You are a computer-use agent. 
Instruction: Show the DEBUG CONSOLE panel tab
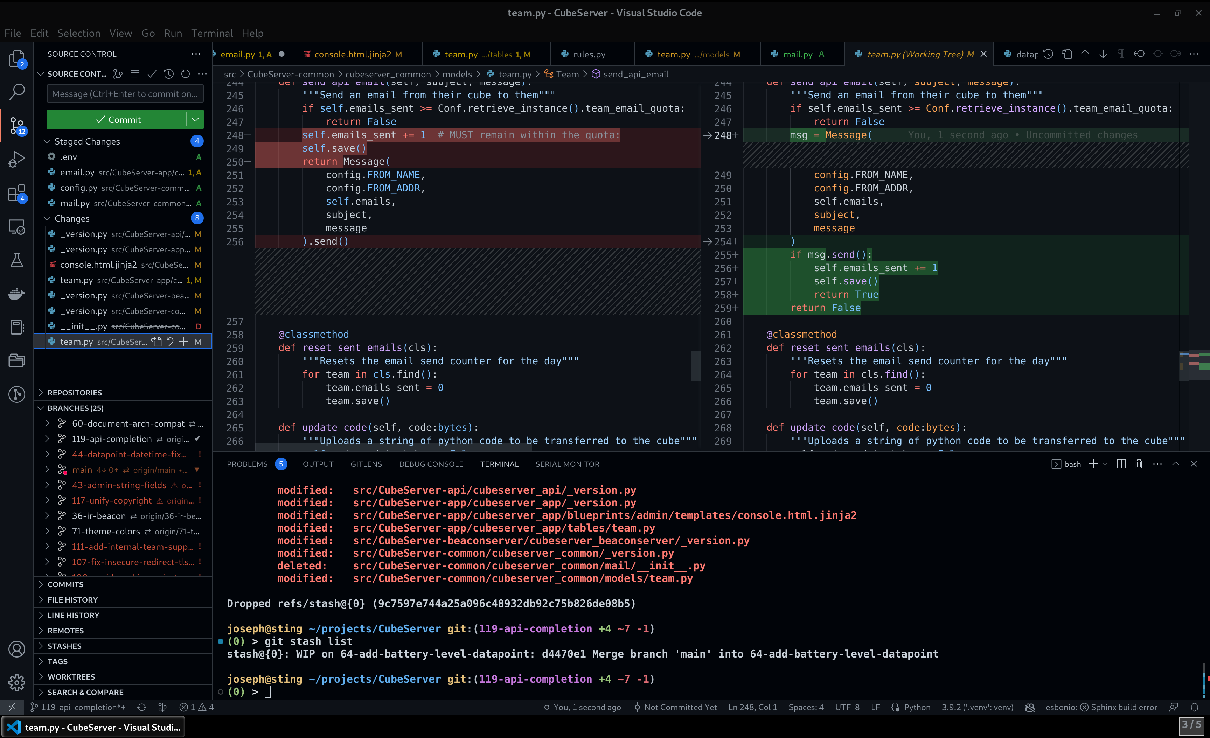[431, 464]
